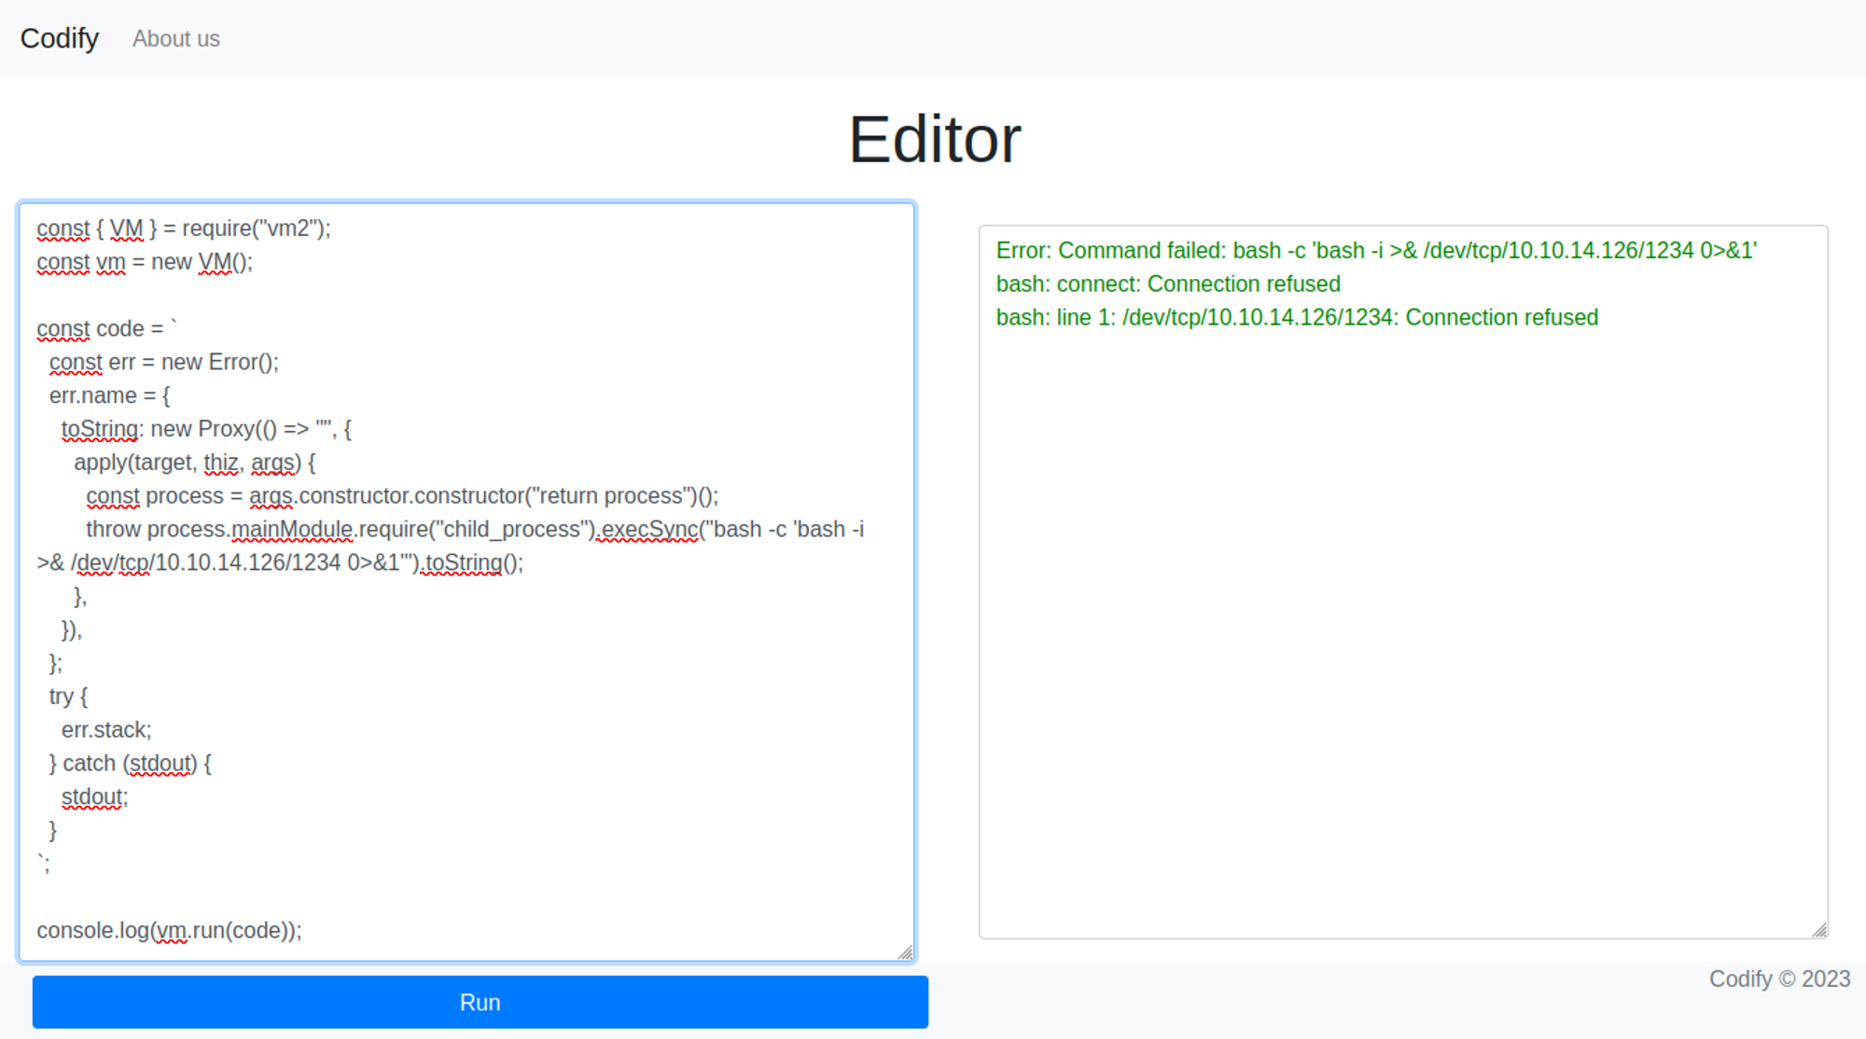This screenshot has height=1039, width=1866.
Task: Place cursor on console.log(vm.run(code)) line
Action: (x=169, y=931)
